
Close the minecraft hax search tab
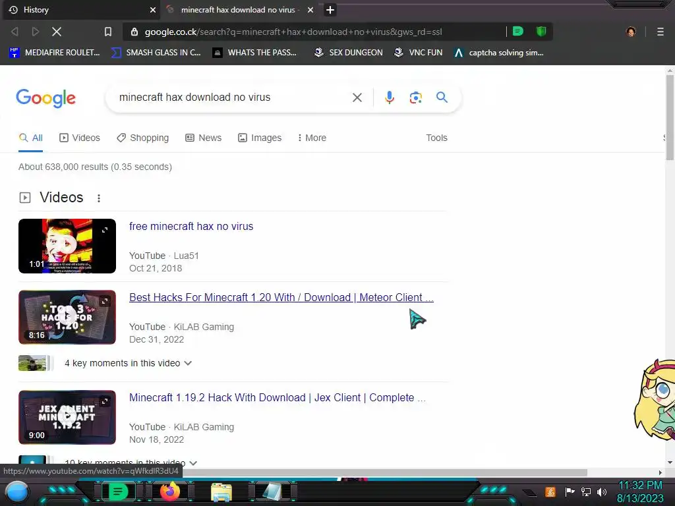(310, 10)
